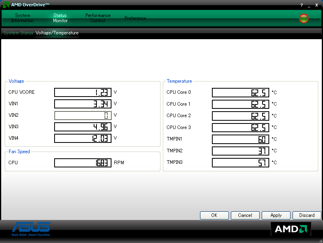Screen dimensions: 323x243
Task: Click the AMD logo
Action: click(x=291, y=229)
